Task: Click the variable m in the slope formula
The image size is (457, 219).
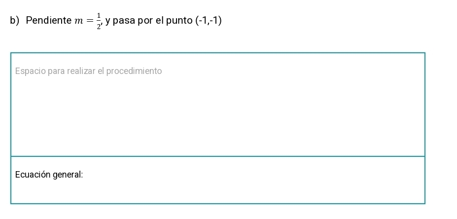Action: click(x=79, y=21)
